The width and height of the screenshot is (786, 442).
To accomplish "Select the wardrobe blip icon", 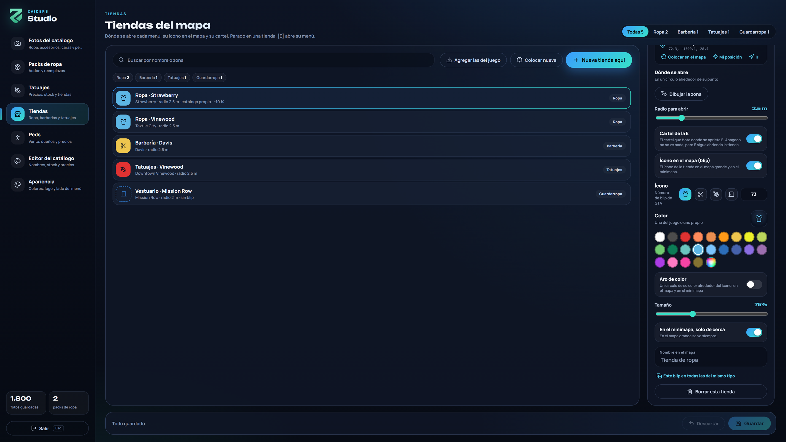I will point(731,194).
